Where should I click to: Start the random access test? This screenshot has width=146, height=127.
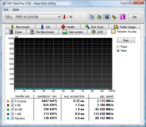tap(126, 40)
